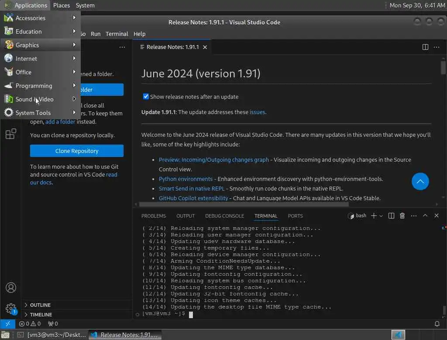Viewport: 447px width, 340px height.
Task: Switch to the vm3@vm3 terminal taskbar window
Action: pos(52,335)
